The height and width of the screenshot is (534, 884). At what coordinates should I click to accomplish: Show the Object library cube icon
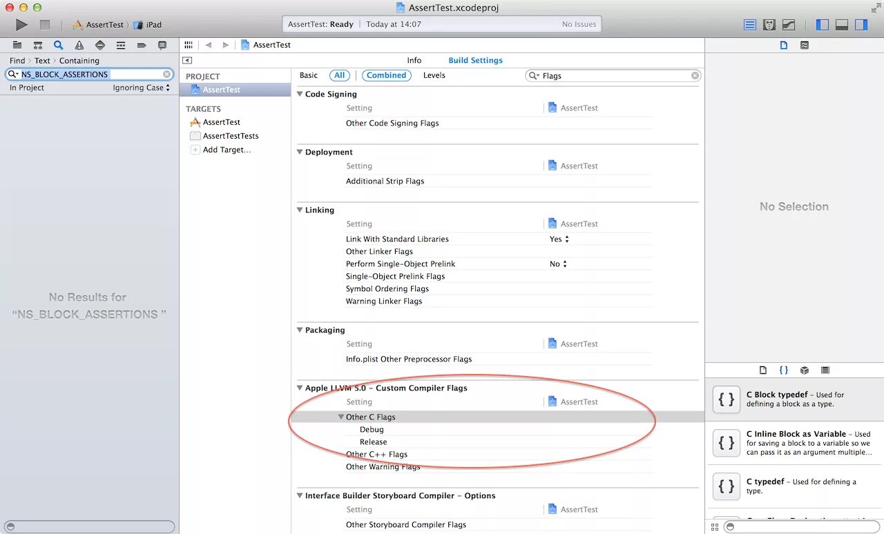tap(805, 370)
